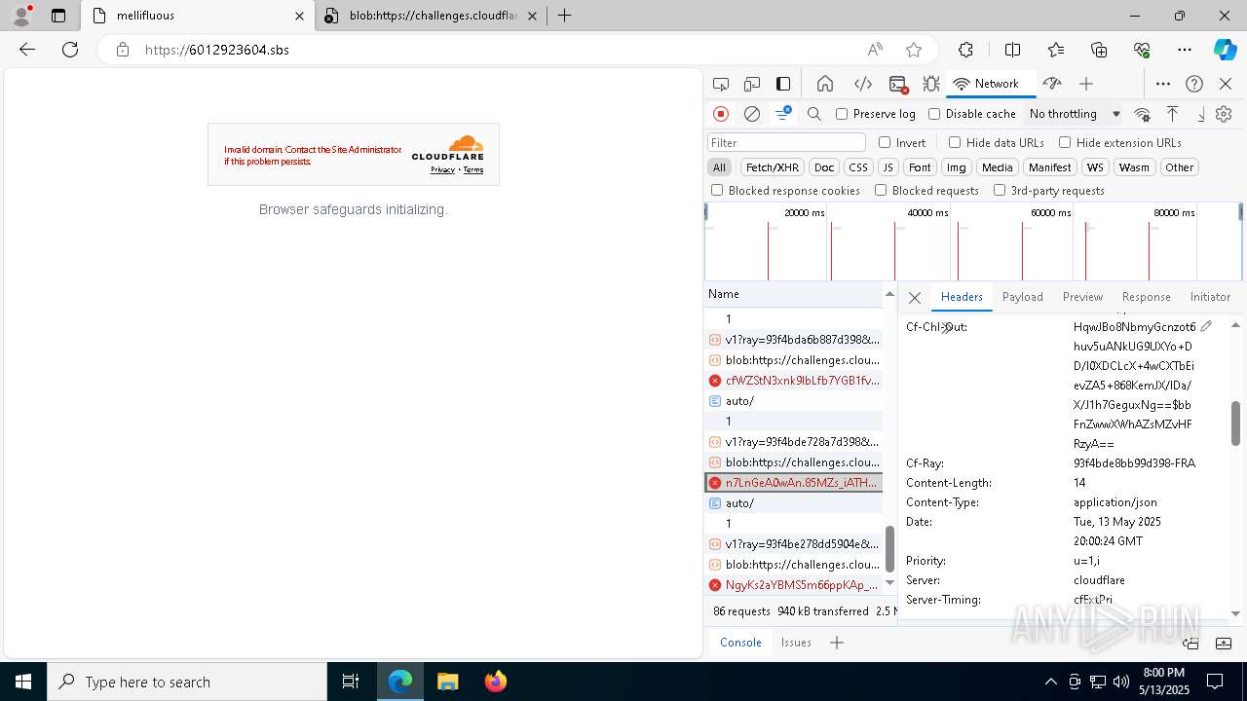The width and height of the screenshot is (1247, 701).
Task: Check Blocked requests
Action: point(881,191)
